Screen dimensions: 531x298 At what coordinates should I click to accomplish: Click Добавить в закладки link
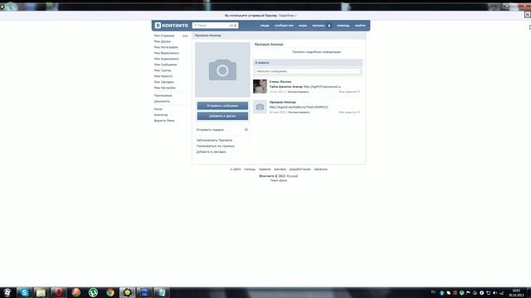tap(211, 152)
